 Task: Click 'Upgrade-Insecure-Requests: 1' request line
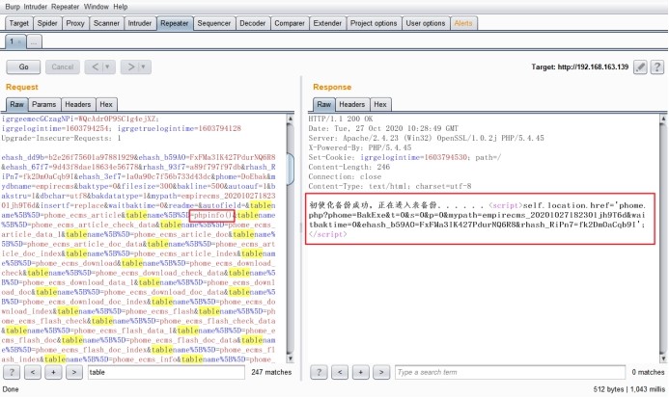61,138
